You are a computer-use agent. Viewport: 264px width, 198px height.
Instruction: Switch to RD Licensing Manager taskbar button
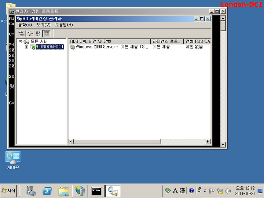[113, 191]
